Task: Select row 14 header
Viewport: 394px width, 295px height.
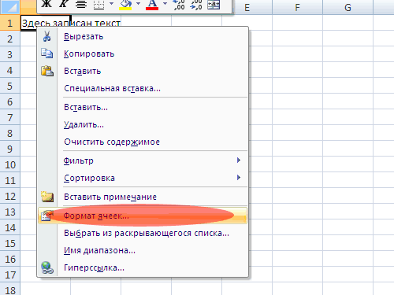Action: tap(10, 227)
